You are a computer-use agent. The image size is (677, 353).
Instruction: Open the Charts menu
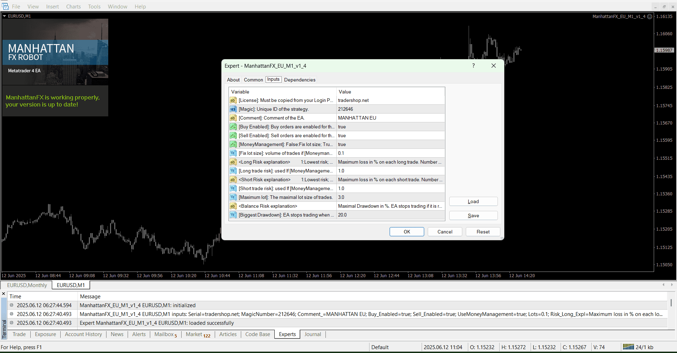pyautogui.click(x=73, y=6)
